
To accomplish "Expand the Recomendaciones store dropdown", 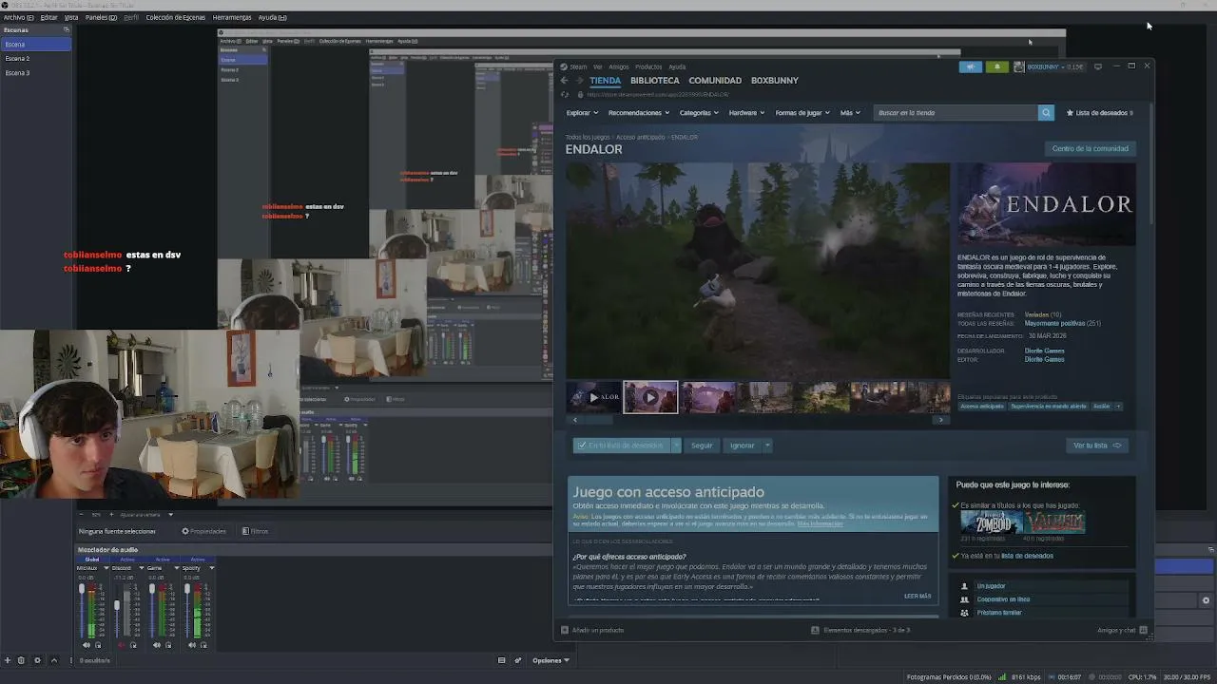I will tap(639, 113).
